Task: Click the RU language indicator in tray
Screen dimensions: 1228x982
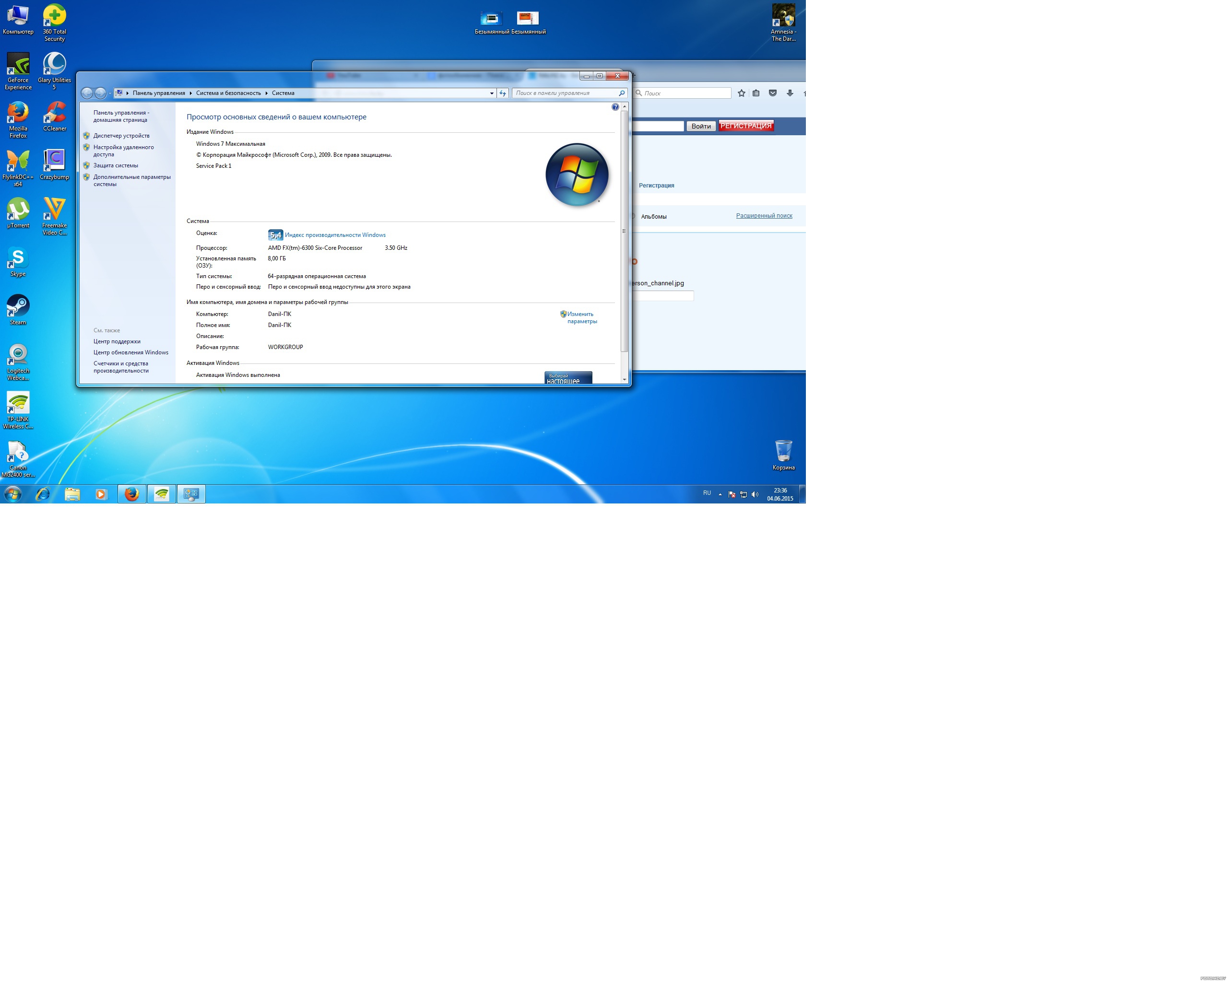Action: 707,493
